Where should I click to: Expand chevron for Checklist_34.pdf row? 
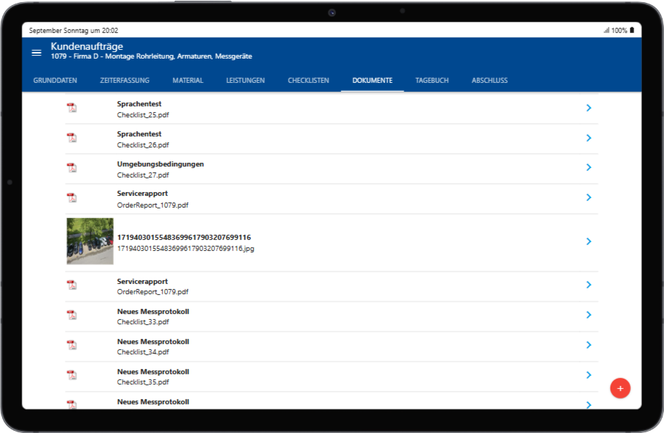pyautogui.click(x=588, y=345)
